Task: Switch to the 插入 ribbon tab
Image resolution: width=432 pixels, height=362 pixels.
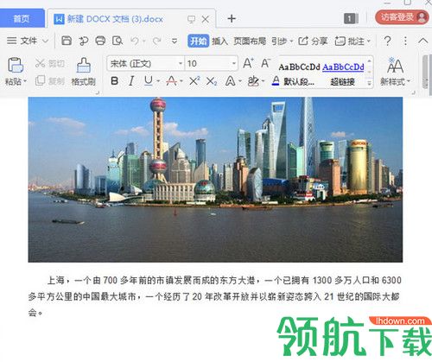Action: pos(220,41)
